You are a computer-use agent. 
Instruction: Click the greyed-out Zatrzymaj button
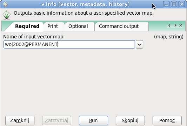[56, 120]
